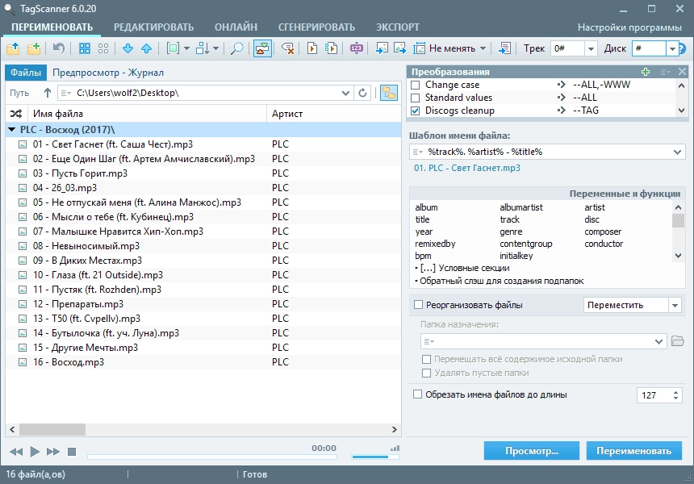Click the playback position progress bar
694x484 pixels.
[212, 457]
